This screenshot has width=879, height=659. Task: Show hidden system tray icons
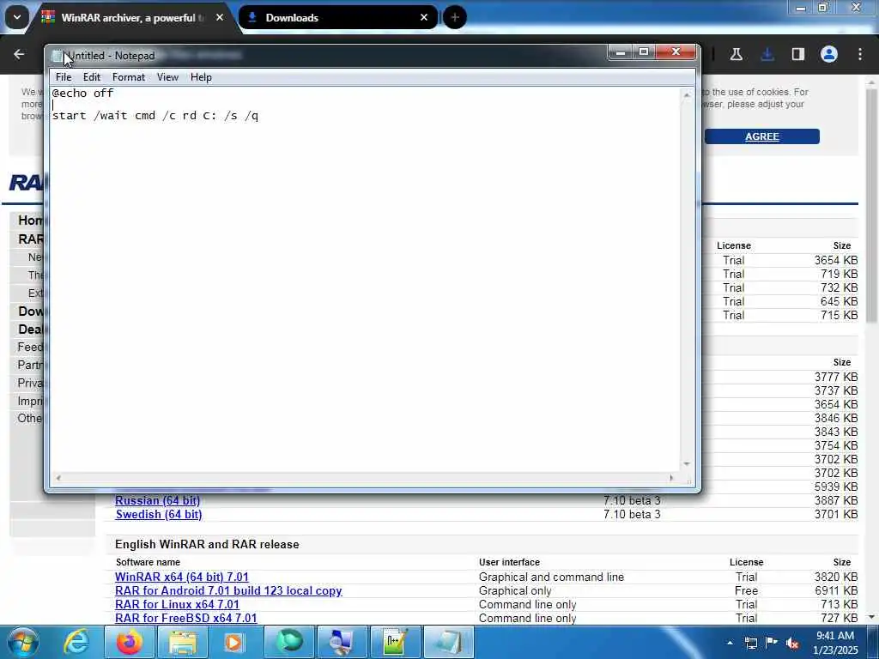pyautogui.click(x=730, y=643)
